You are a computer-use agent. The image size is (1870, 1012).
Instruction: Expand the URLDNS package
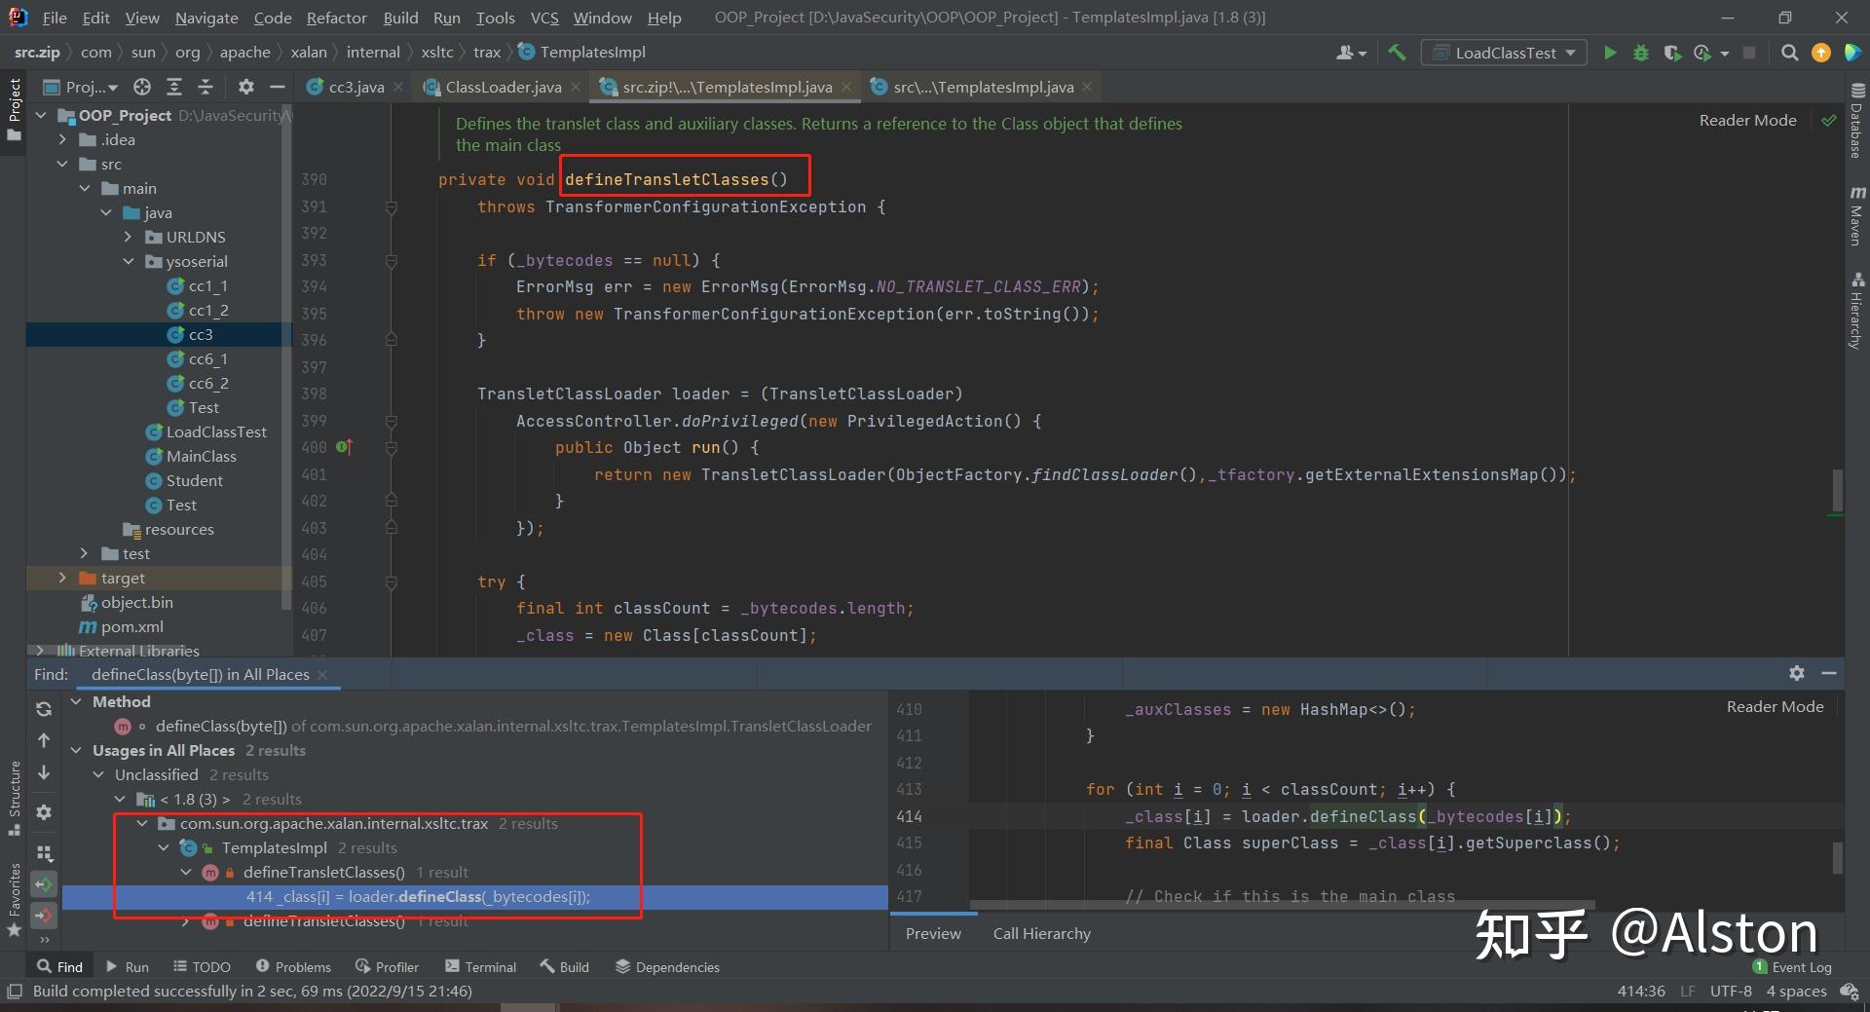(128, 237)
